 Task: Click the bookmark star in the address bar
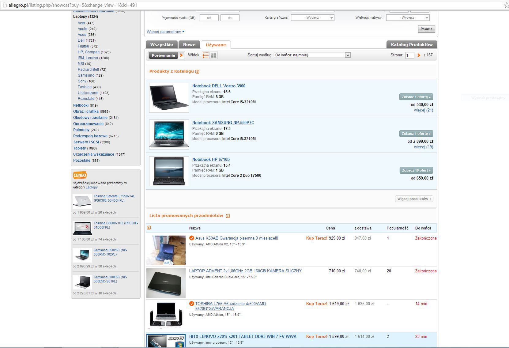[506, 5]
